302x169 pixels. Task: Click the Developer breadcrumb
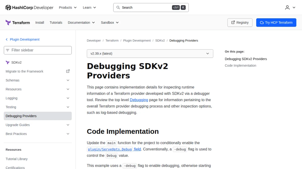click(x=94, y=41)
